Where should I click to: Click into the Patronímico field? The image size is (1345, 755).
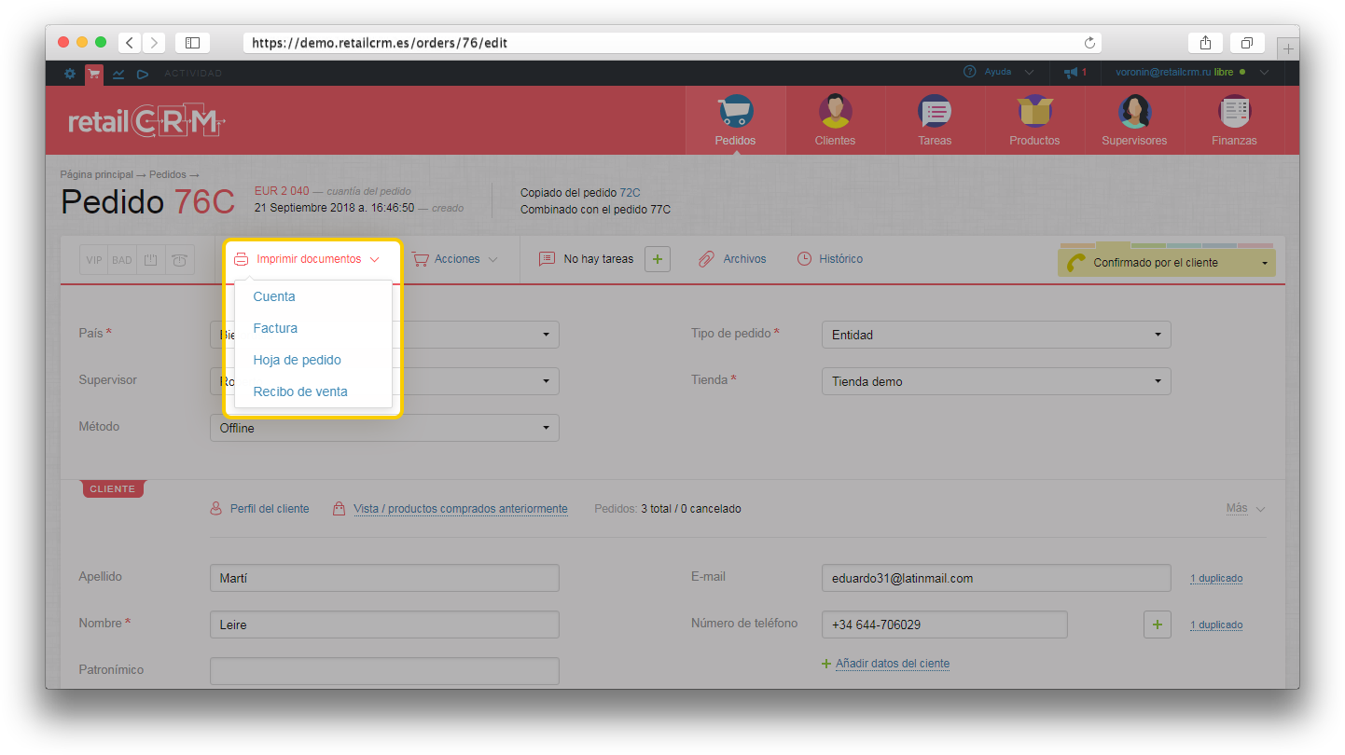click(x=384, y=671)
